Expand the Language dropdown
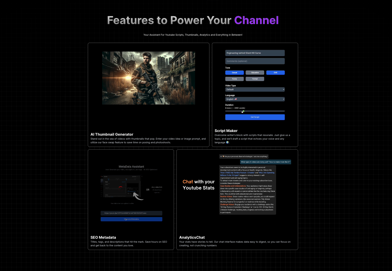This screenshot has width=392, height=271. pos(255,99)
